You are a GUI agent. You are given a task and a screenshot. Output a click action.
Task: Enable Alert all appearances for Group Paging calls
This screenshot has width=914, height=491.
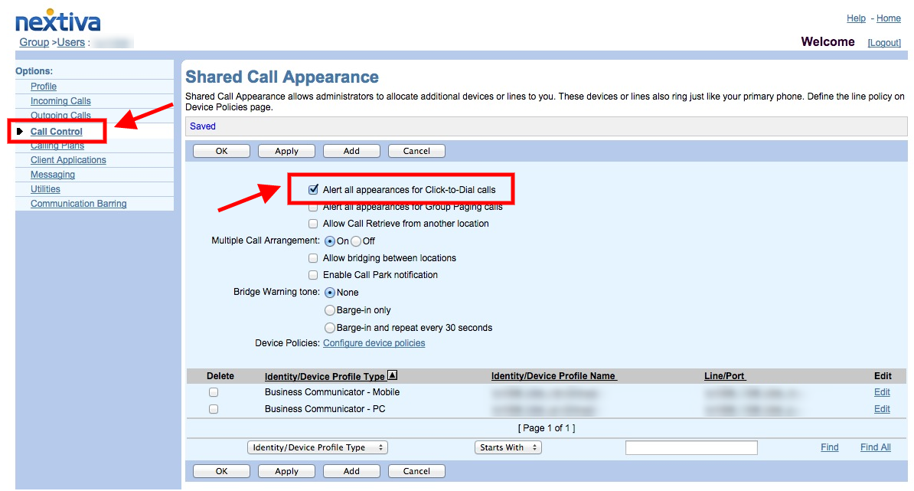coord(313,206)
